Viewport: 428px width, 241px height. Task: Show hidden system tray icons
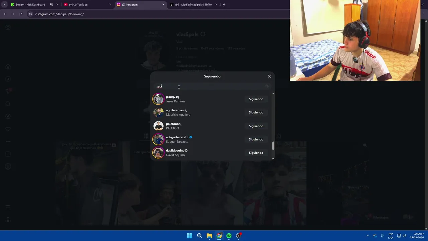click(x=368, y=236)
